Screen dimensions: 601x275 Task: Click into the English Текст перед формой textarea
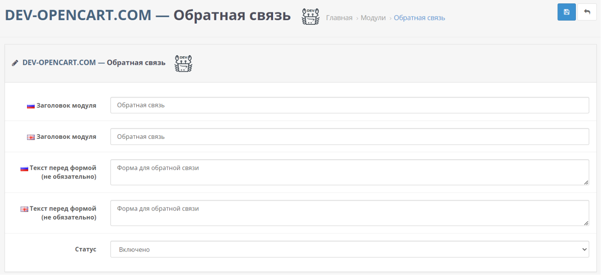coord(350,213)
